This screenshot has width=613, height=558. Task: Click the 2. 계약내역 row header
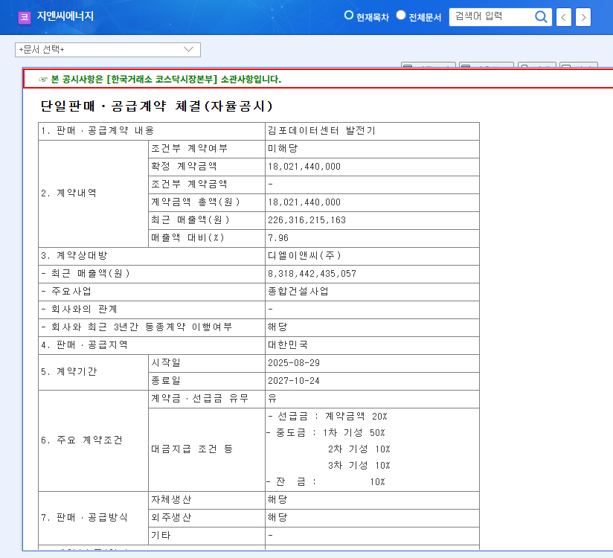93,193
